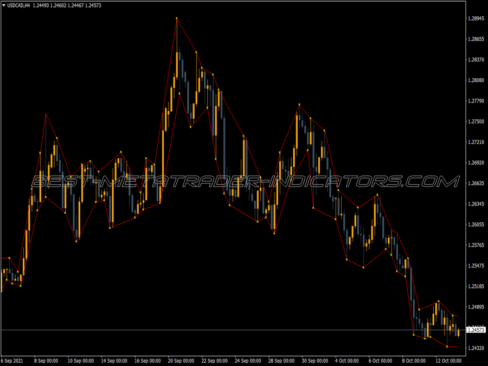The height and width of the screenshot is (366, 488).
Task: Click price level 1.25185 on scale
Action: 476,286
